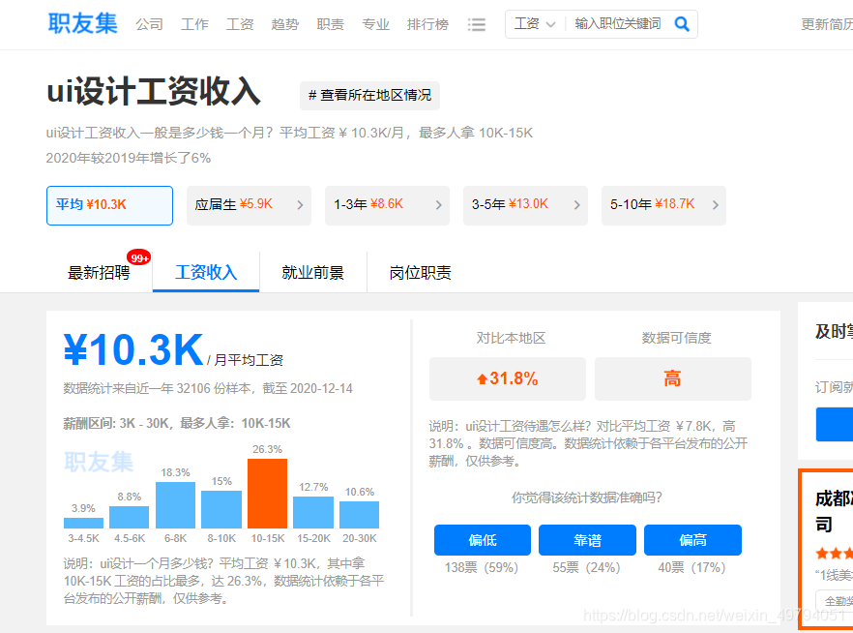The height and width of the screenshot is (633, 853).
Task: Vote 靠谱 on the salary data
Action: [587, 540]
